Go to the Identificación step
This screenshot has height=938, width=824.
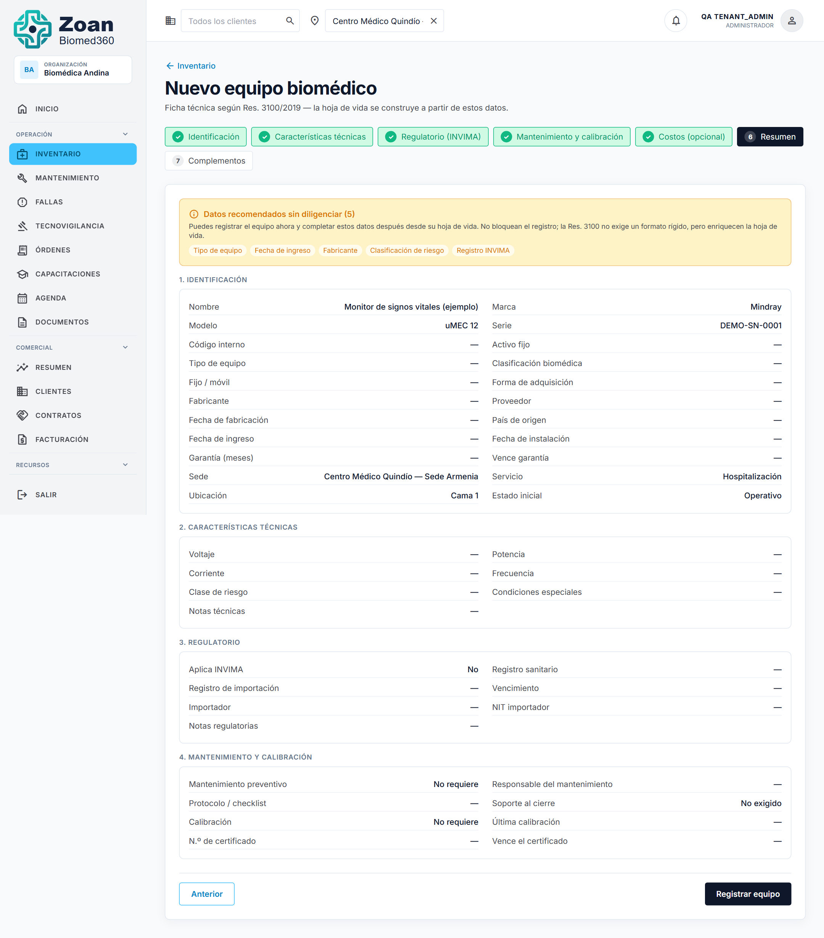[x=206, y=137]
